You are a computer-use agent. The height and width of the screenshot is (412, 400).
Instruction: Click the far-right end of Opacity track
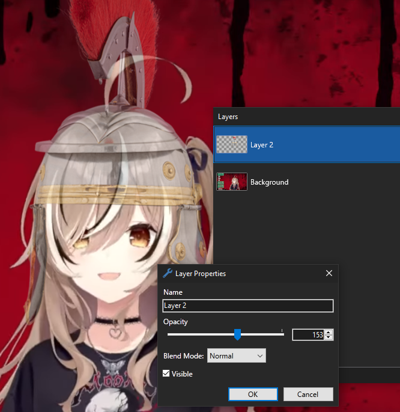click(x=282, y=334)
